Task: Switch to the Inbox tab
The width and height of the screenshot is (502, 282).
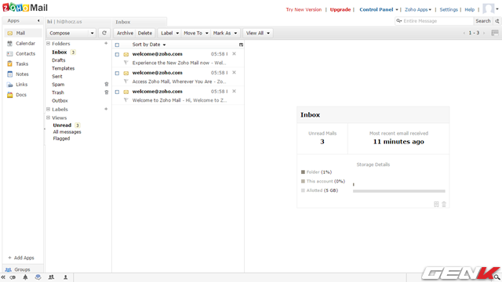Action: tap(139, 22)
